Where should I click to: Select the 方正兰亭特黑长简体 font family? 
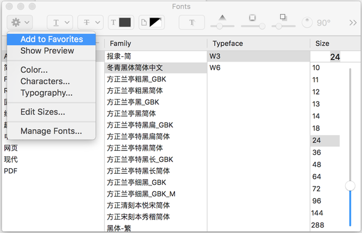coord(156,171)
